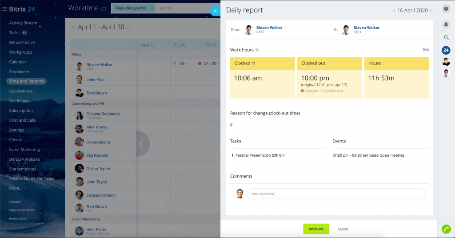Open the help question mark icon
455x238 pixels.
446,9
